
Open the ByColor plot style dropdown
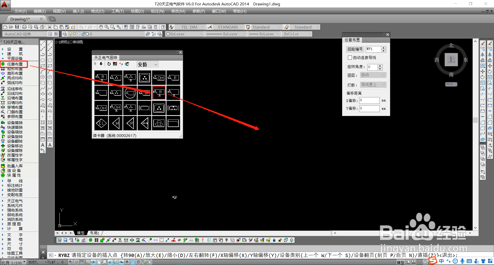297,34
